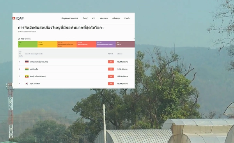Click the page title การจัดอันดับสดเมืองใหญ่
The height and width of the screenshot is (143, 234).
60,28
